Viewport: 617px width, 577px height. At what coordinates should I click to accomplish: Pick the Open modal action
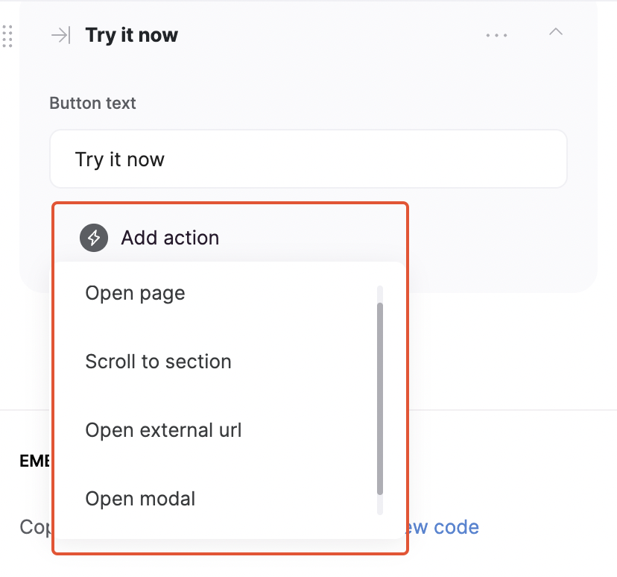pos(140,499)
